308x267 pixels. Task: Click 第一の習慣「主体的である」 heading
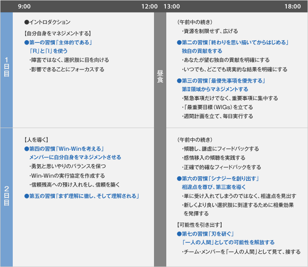[x=58, y=43]
